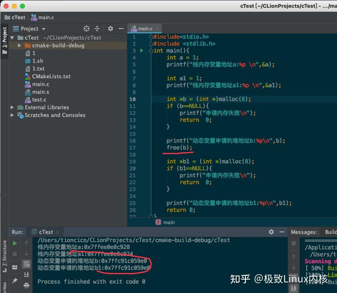337x293 pixels.
Task: Click the Collapse All icon in Project toolbar
Action: [98, 29]
